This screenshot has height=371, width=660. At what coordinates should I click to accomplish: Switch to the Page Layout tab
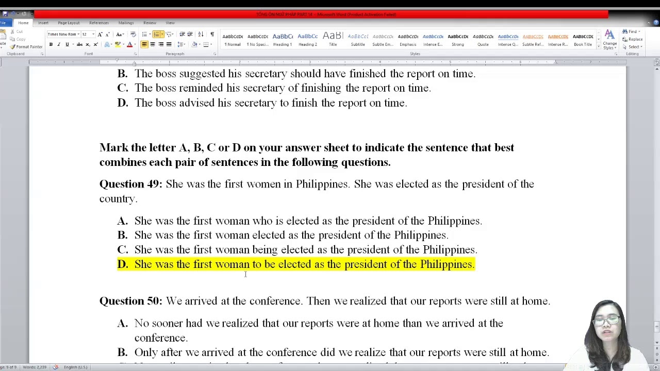tap(69, 23)
